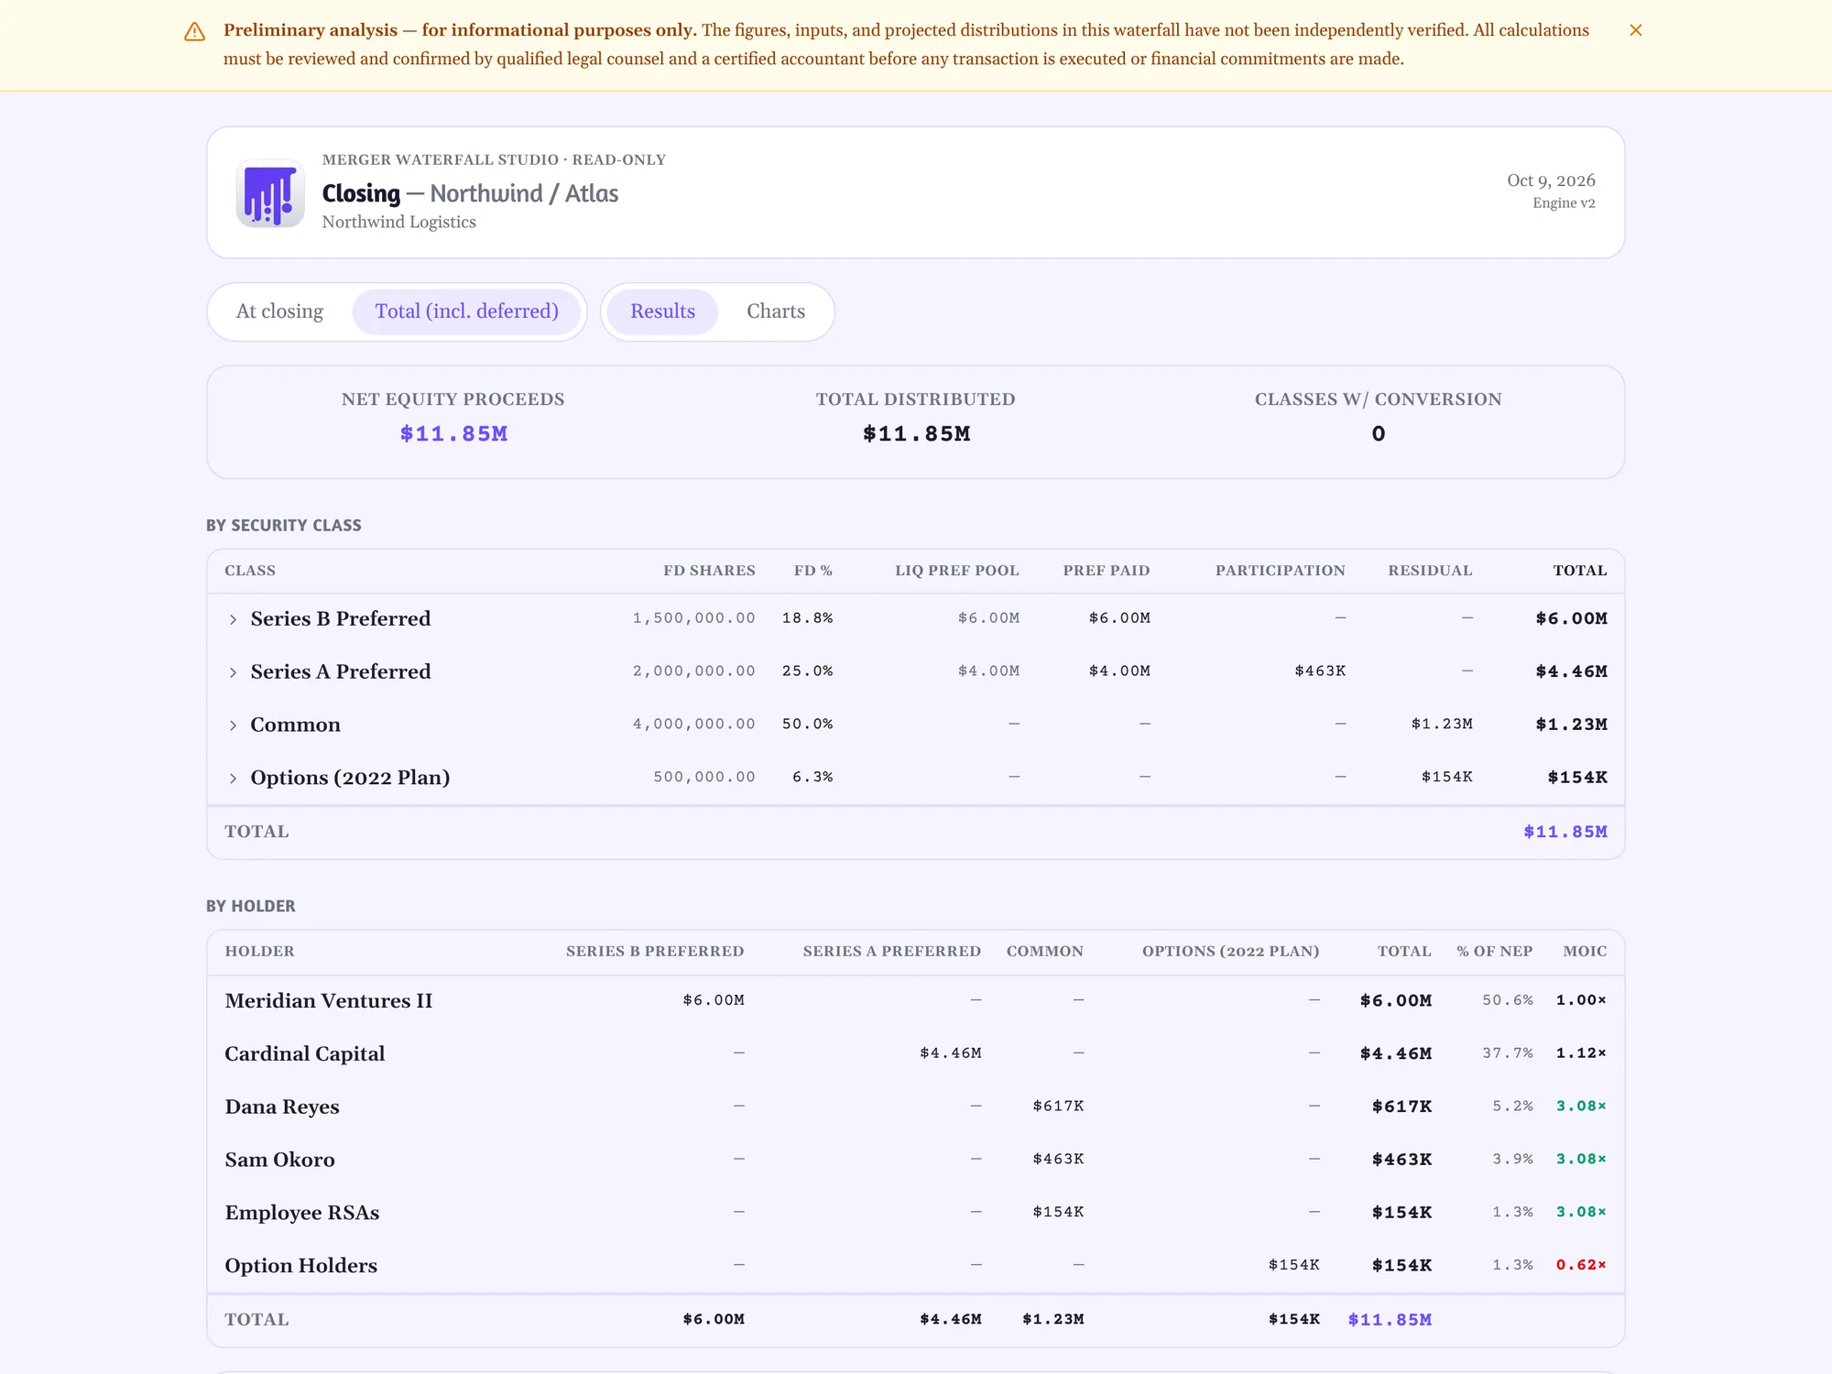1832x1374 pixels.
Task: Expand the Series B Preferred row
Action: (x=233, y=620)
